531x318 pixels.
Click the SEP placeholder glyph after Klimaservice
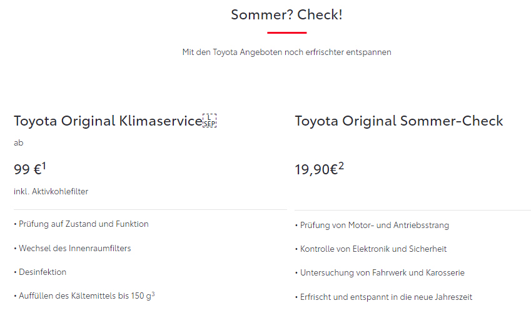click(x=210, y=121)
